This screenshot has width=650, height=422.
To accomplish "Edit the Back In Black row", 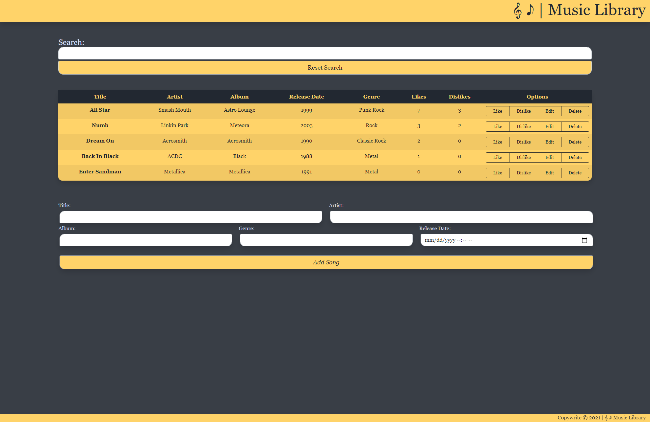I will click(550, 158).
